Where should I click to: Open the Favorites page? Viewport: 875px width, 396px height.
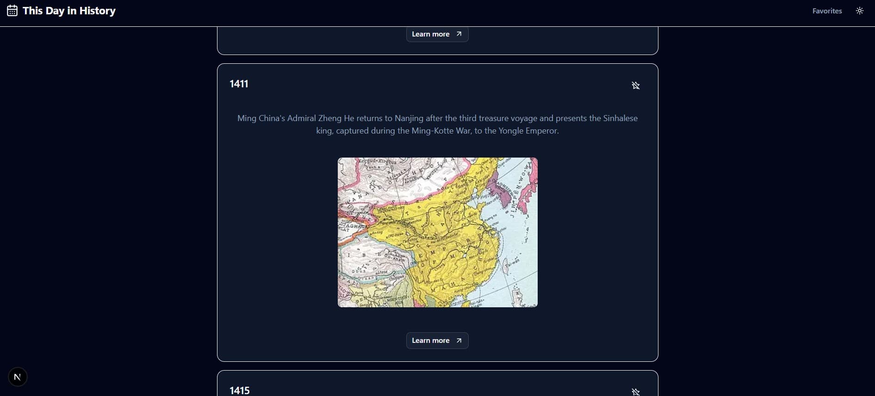click(827, 11)
